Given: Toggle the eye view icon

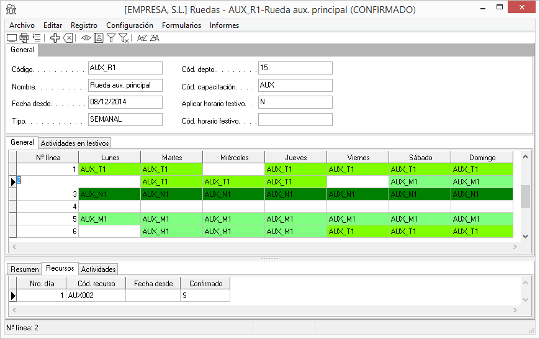Looking at the screenshot, I should (86, 38).
